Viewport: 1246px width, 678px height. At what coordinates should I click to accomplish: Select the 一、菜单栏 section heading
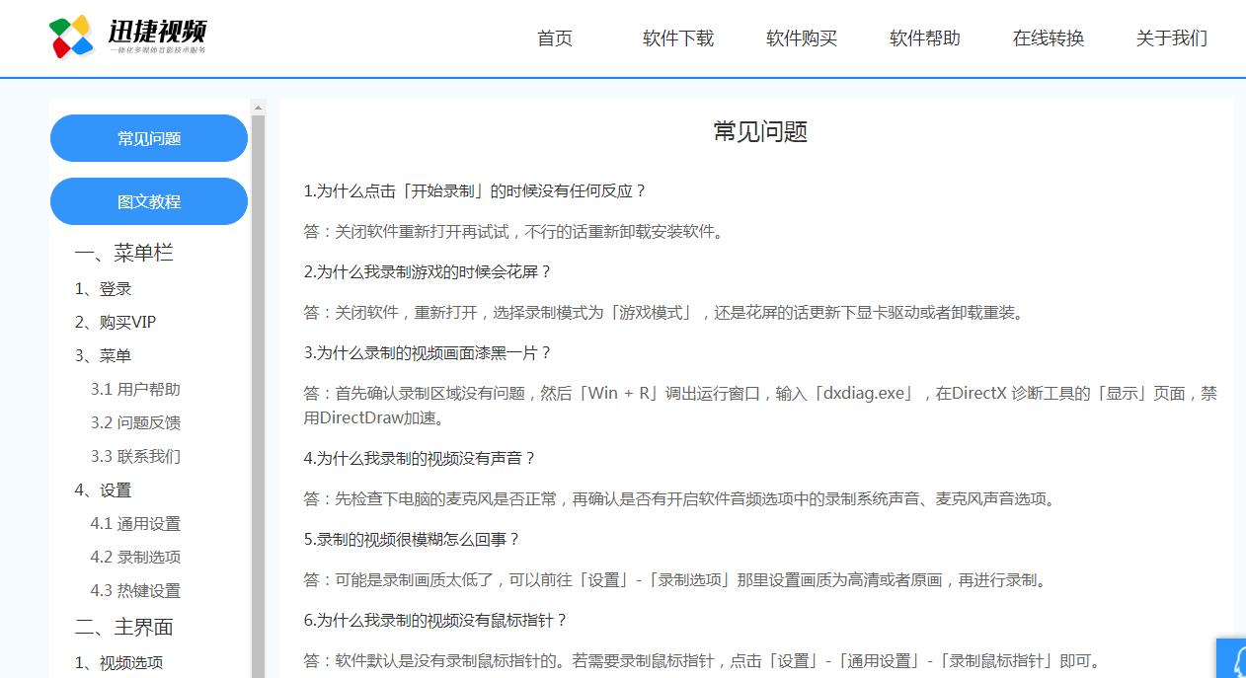pyautogui.click(x=122, y=254)
